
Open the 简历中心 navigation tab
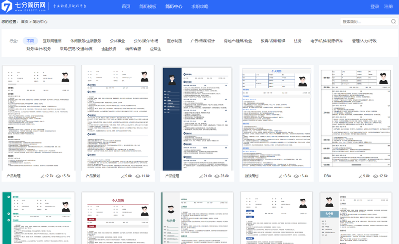pos(174,6)
